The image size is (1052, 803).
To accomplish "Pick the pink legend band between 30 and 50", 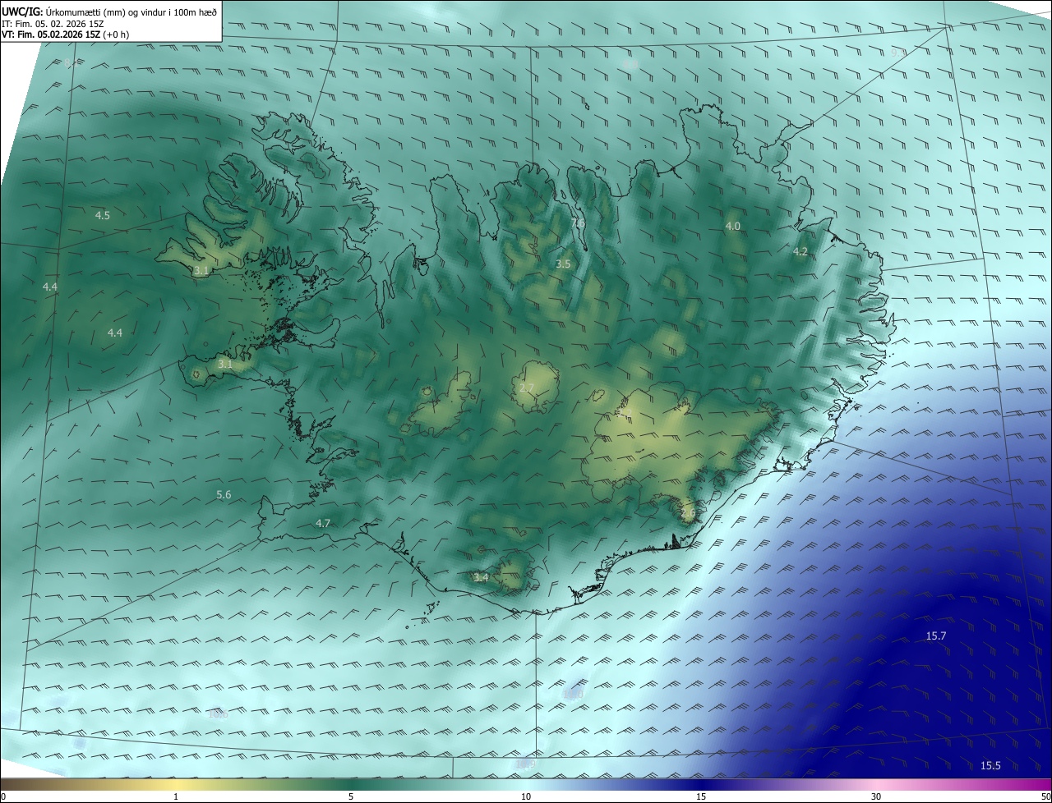I will click(x=964, y=784).
